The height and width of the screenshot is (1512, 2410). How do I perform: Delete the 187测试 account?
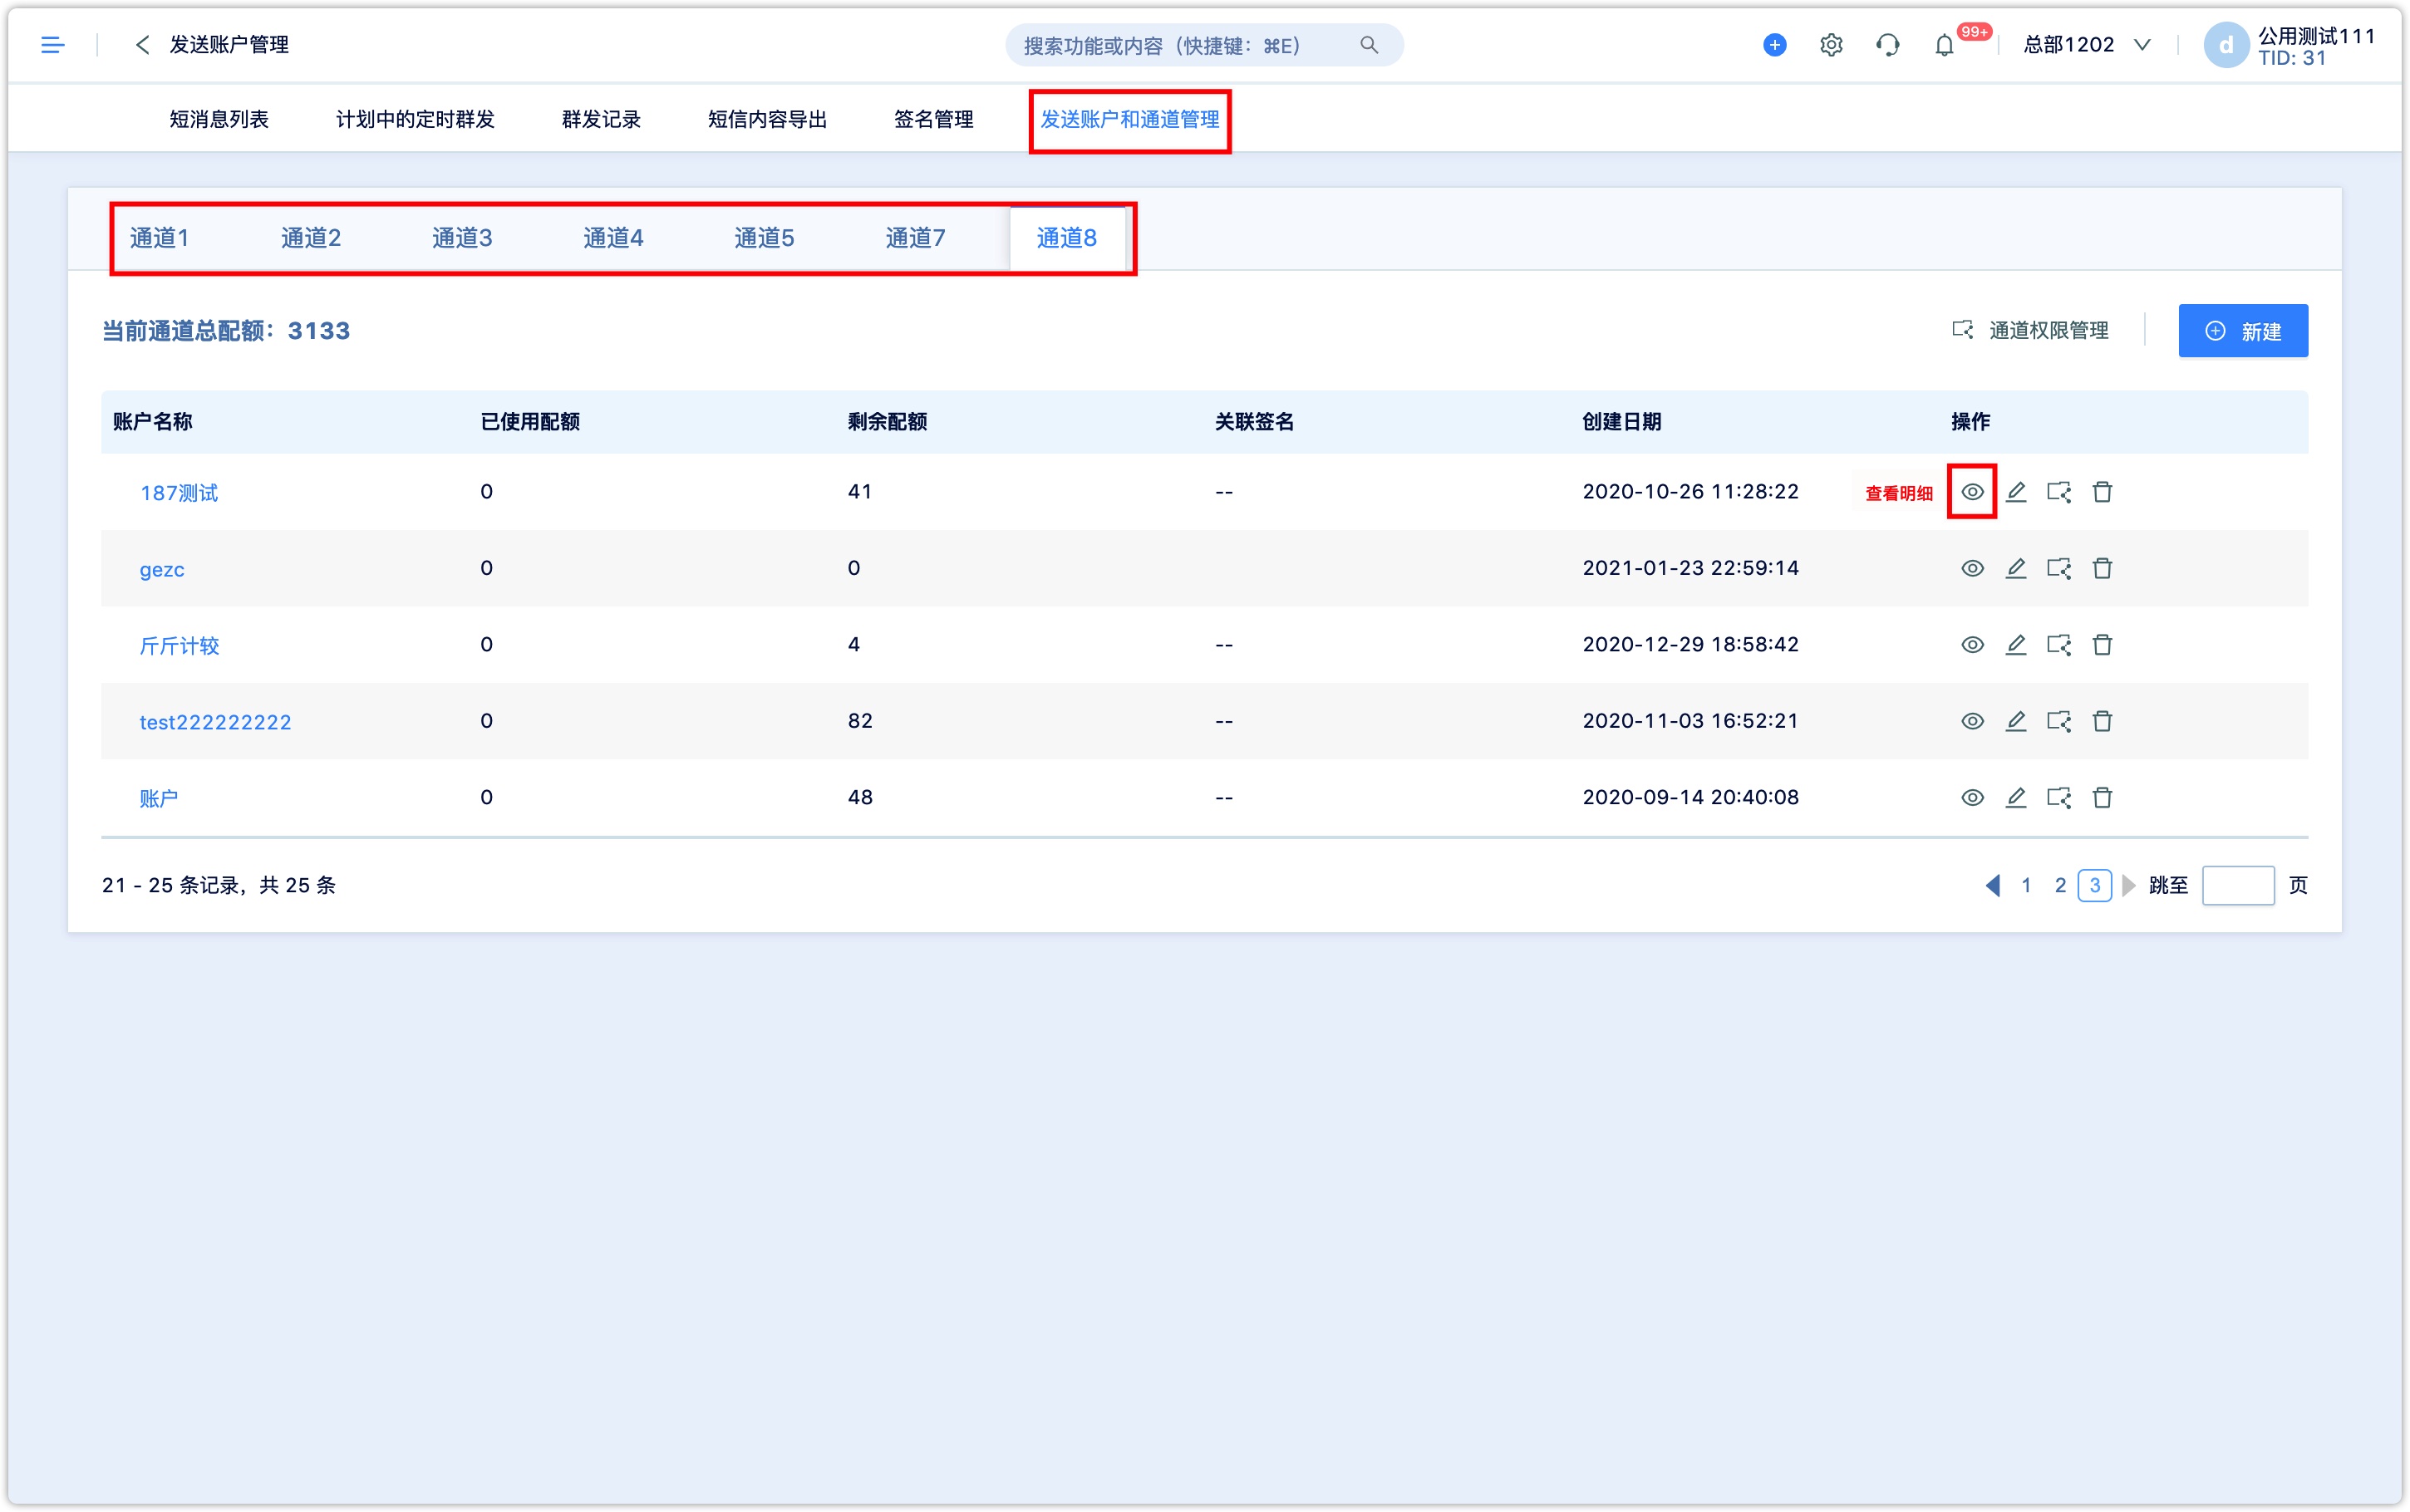(2102, 491)
